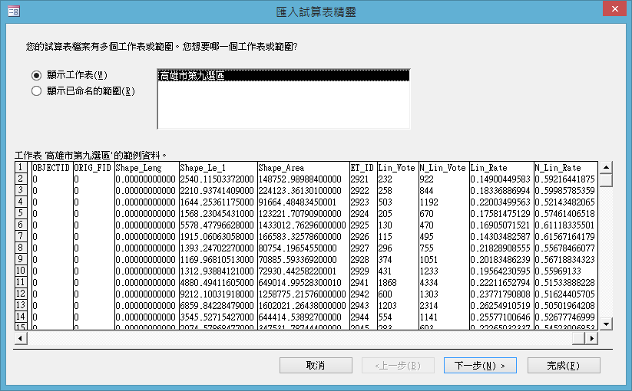Click the OBJECTID column header cell
This screenshot has height=391, width=632.
[51, 167]
